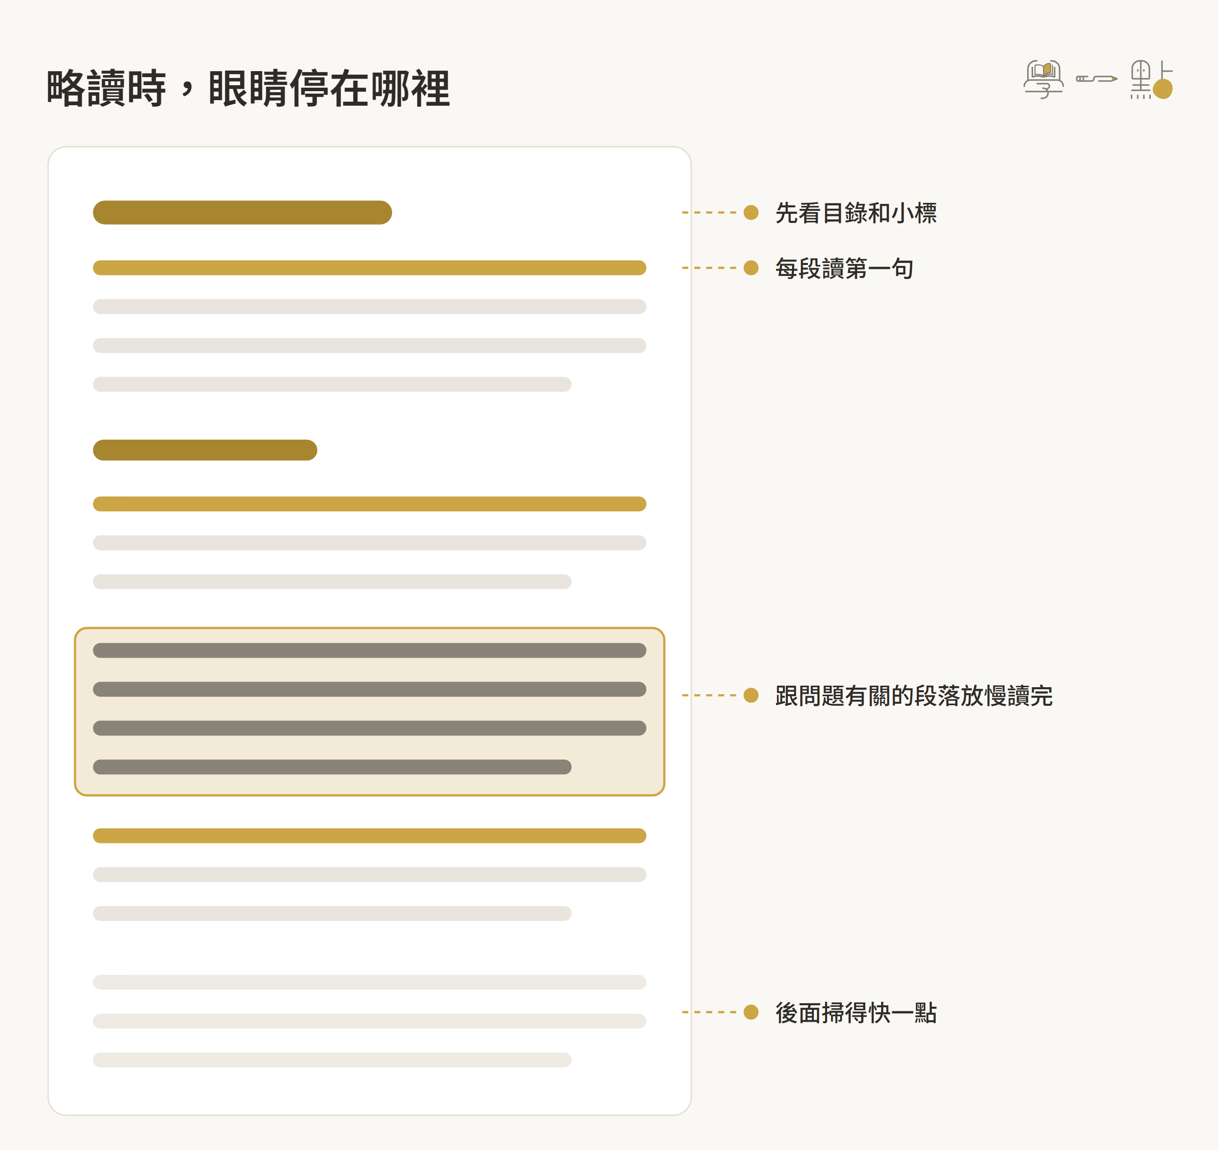The width and height of the screenshot is (1218, 1150).
Task: Click the gold bullet beside 先看目錄和小標
Action: pos(751,213)
